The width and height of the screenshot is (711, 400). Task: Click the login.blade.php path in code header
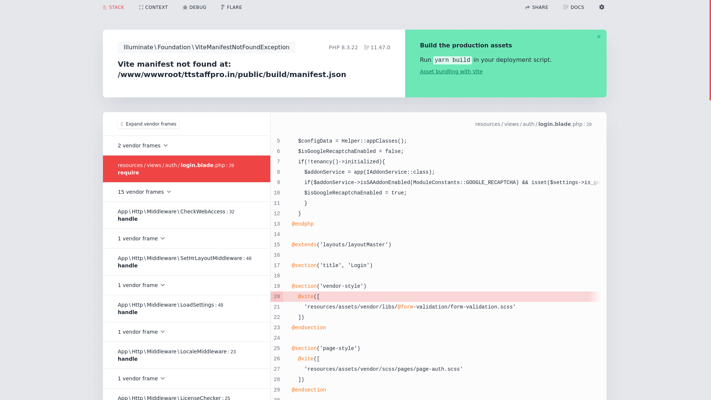tap(533, 124)
